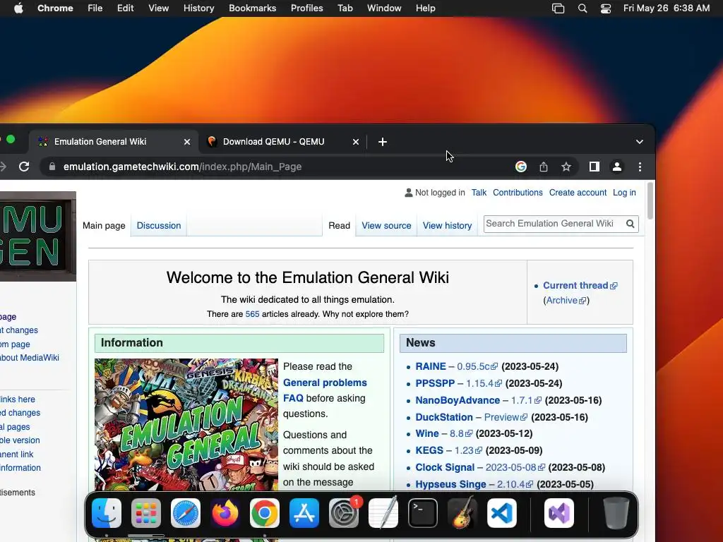Image resolution: width=723 pixels, height=542 pixels.
Task: Open Stage Manager menu bar icon
Action: pyautogui.click(x=558, y=8)
